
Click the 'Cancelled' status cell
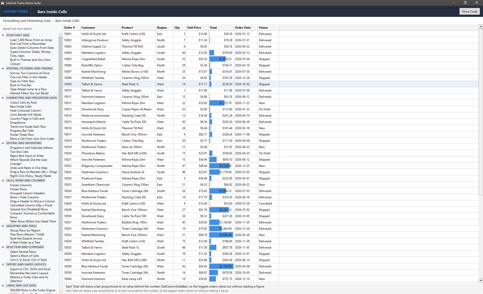268,204
